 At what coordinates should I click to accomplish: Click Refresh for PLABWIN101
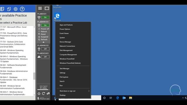pyautogui.click(x=43, y=40)
